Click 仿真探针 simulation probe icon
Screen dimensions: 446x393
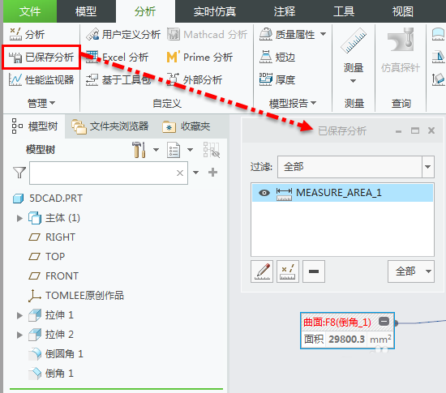point(401,40)
